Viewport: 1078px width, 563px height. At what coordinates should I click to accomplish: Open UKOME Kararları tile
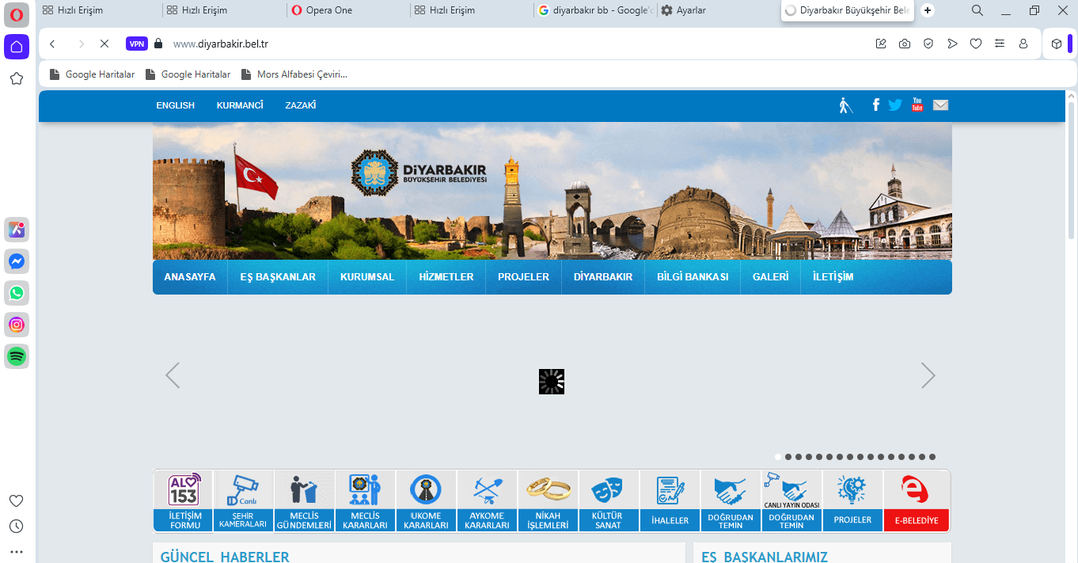(x=426, y=501)
